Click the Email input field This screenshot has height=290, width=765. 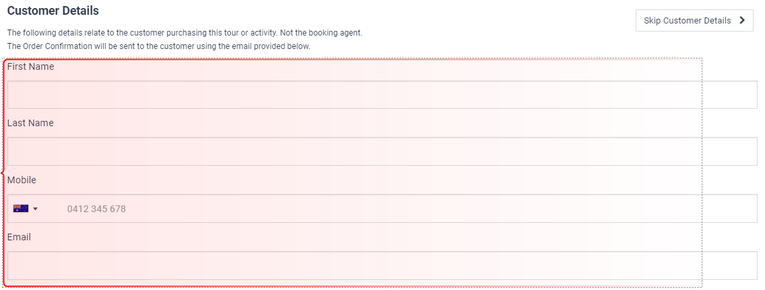(x=382, y=266)
